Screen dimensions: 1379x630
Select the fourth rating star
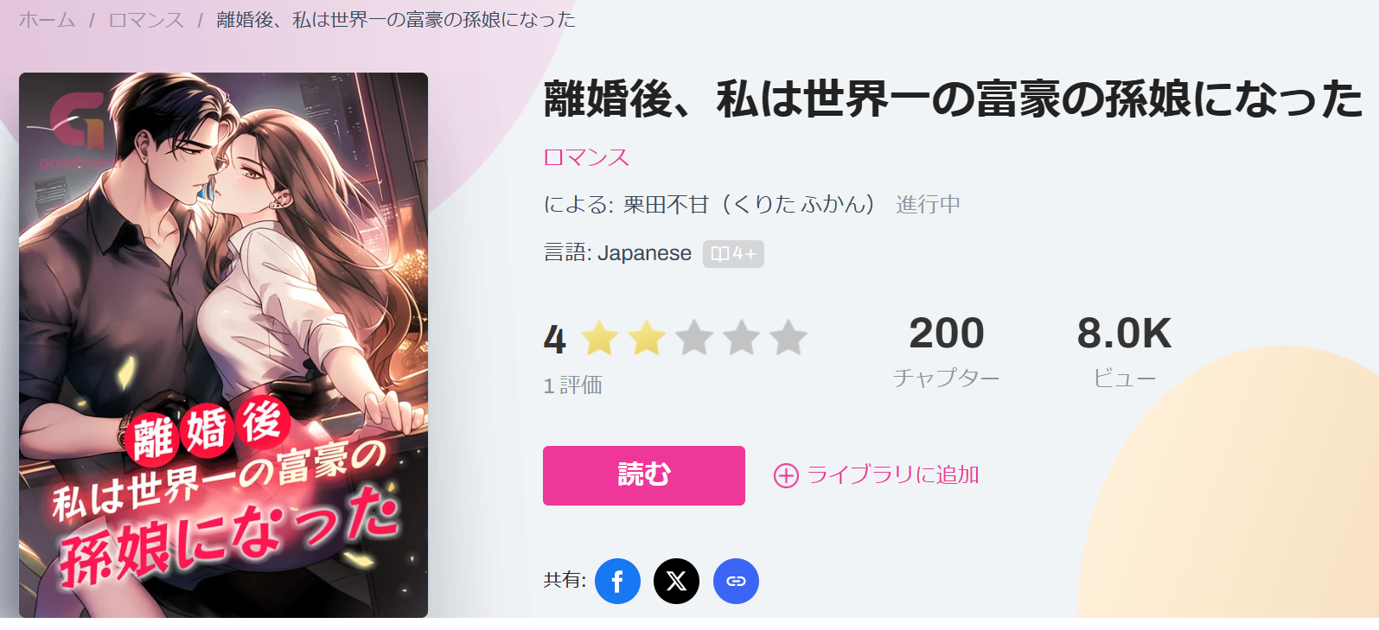click(741, 338)
